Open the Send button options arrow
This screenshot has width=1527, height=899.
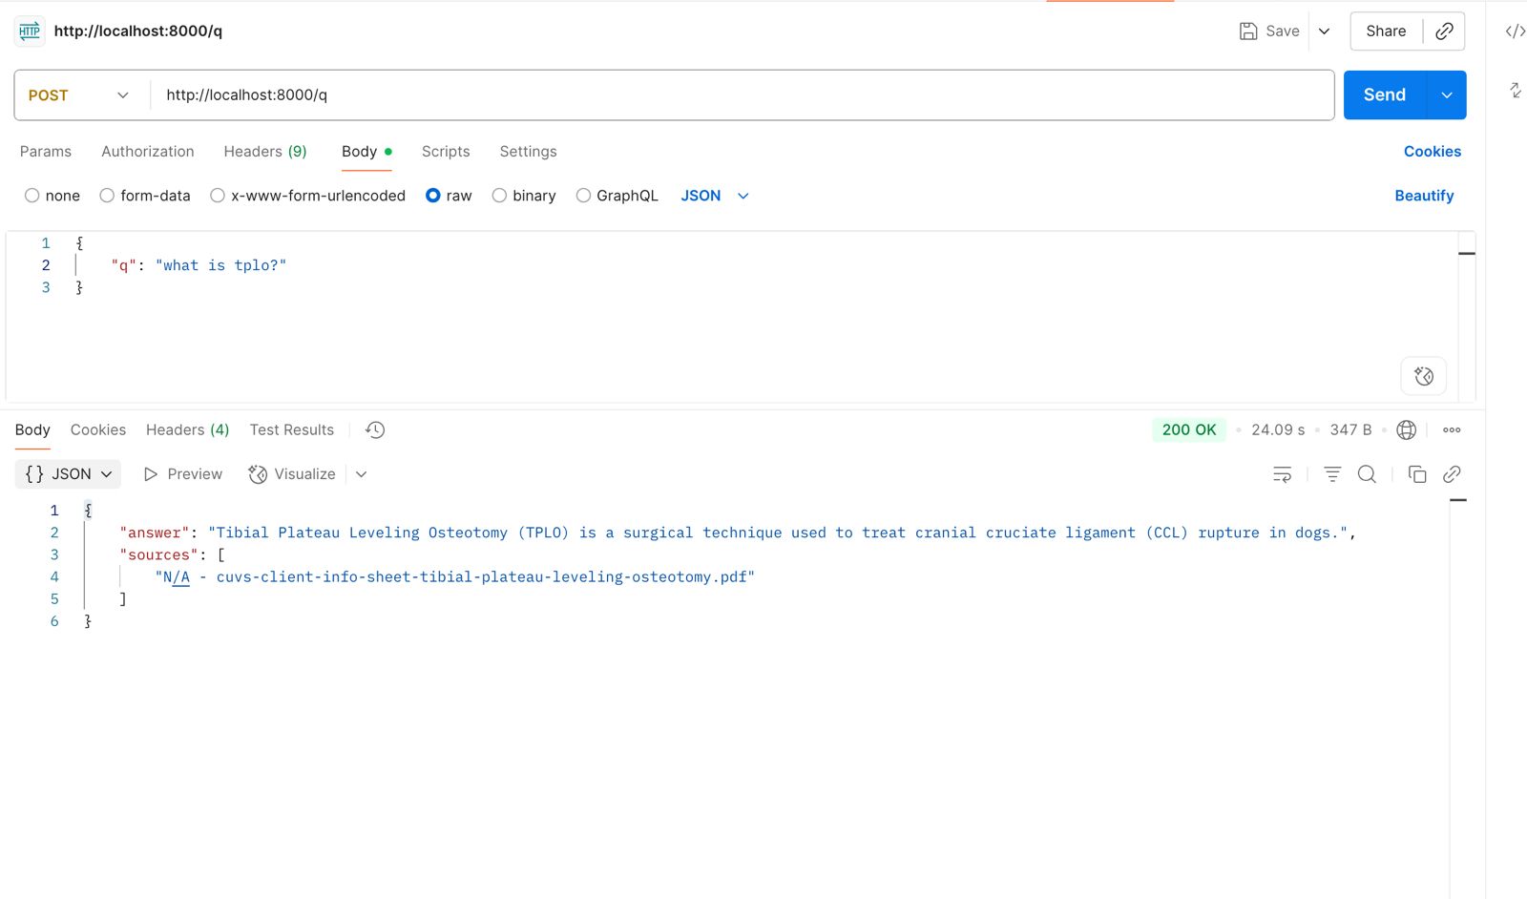tap(1446, 95)
